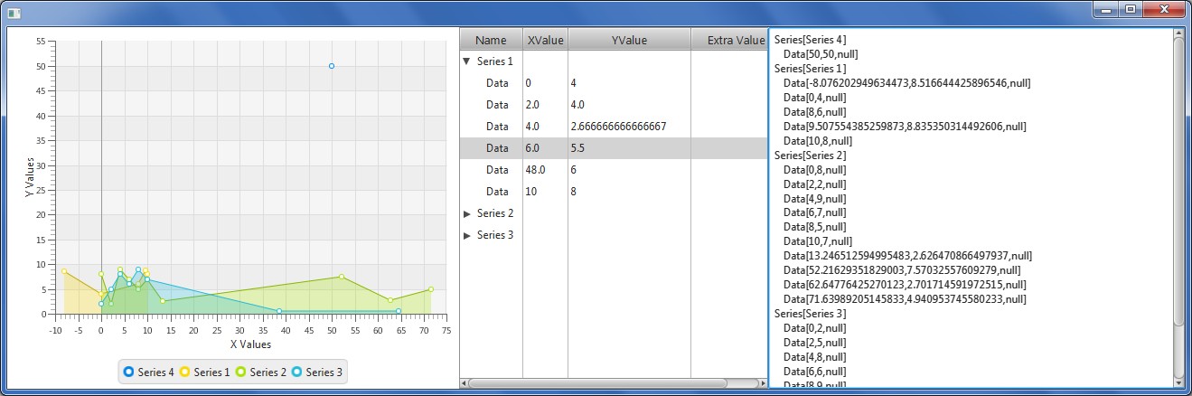Click the Name column header
This screenshot has width=1192, height=396.
coord(491,40)
